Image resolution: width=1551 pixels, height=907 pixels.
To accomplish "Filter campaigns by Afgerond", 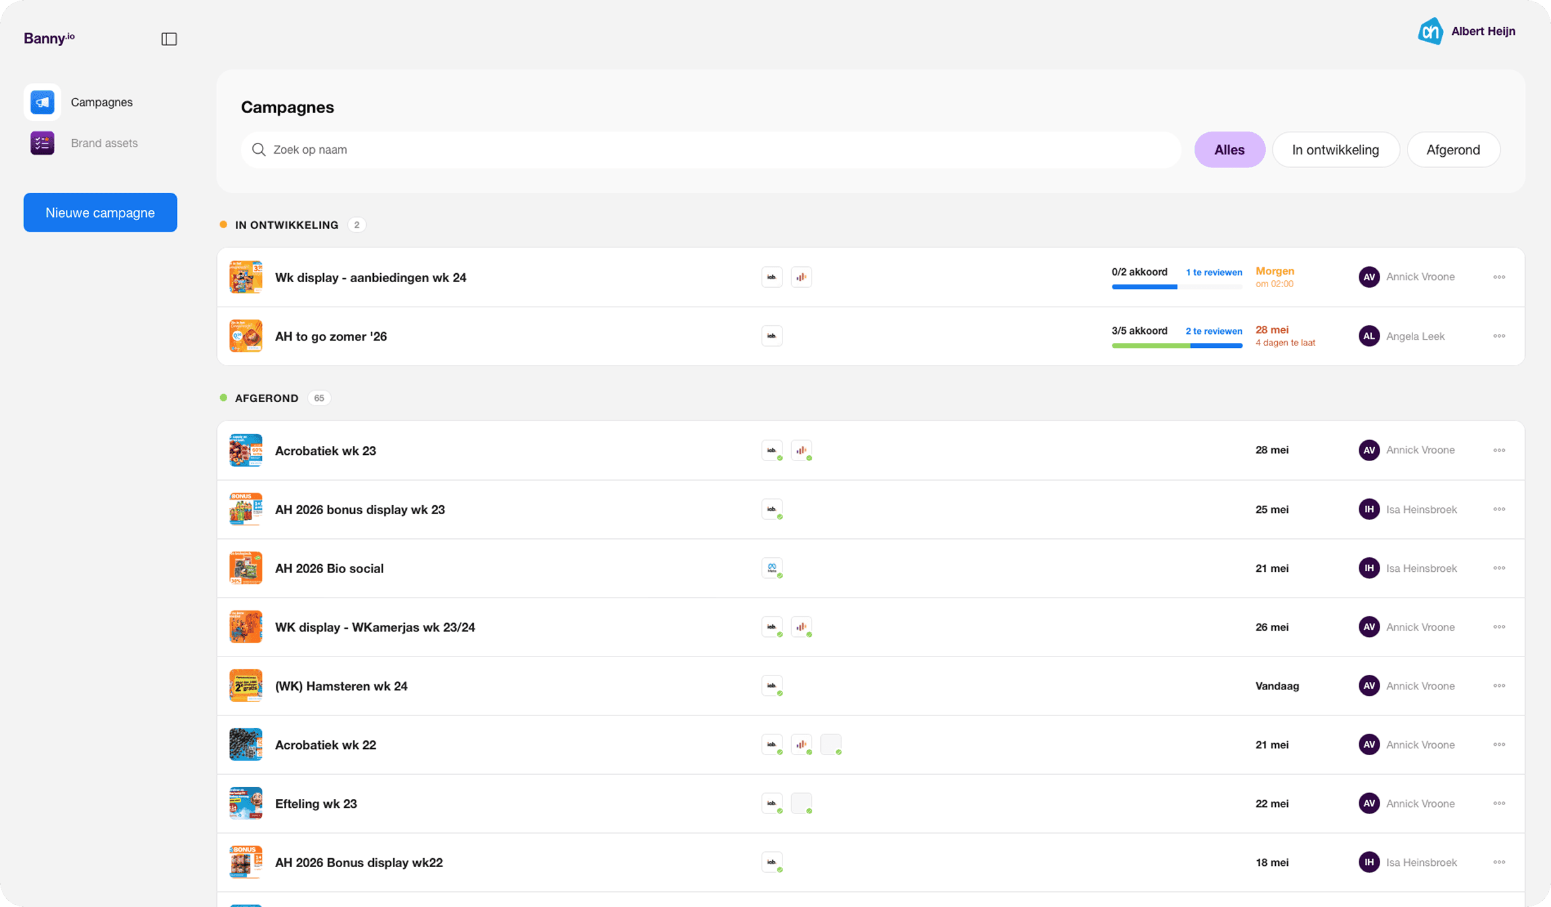I will [x=1453, y=150].
